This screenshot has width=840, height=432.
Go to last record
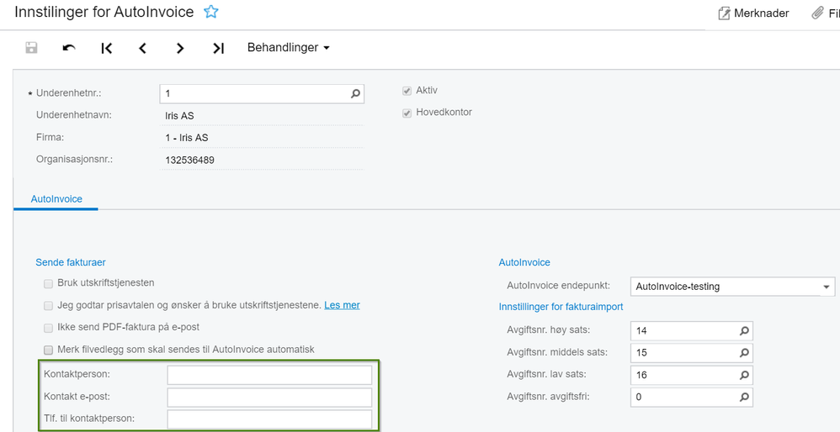tap(218, 48)
